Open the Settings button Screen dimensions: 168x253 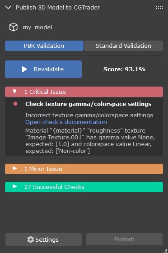point(44,239)
